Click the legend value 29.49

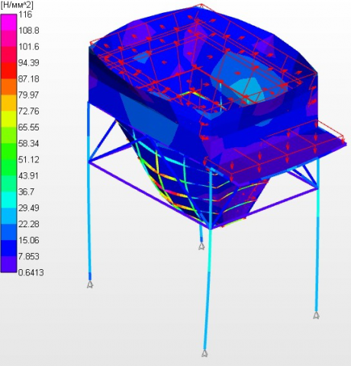click(x=29, y=208)
